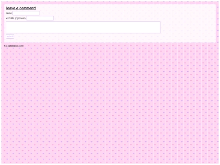Click the "leave a comment!" heading
Screen dimensions: 220x165
tap(21, 8)
